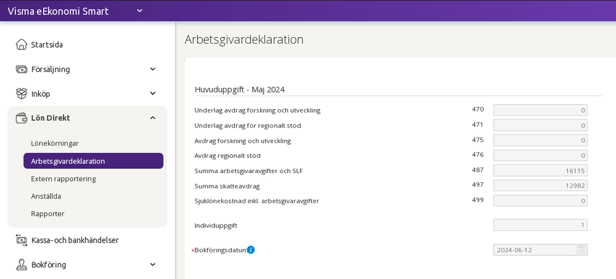Click field 471 regionalt stöd underlag
The image size is (616, 279).
click(x=540, y=125)
